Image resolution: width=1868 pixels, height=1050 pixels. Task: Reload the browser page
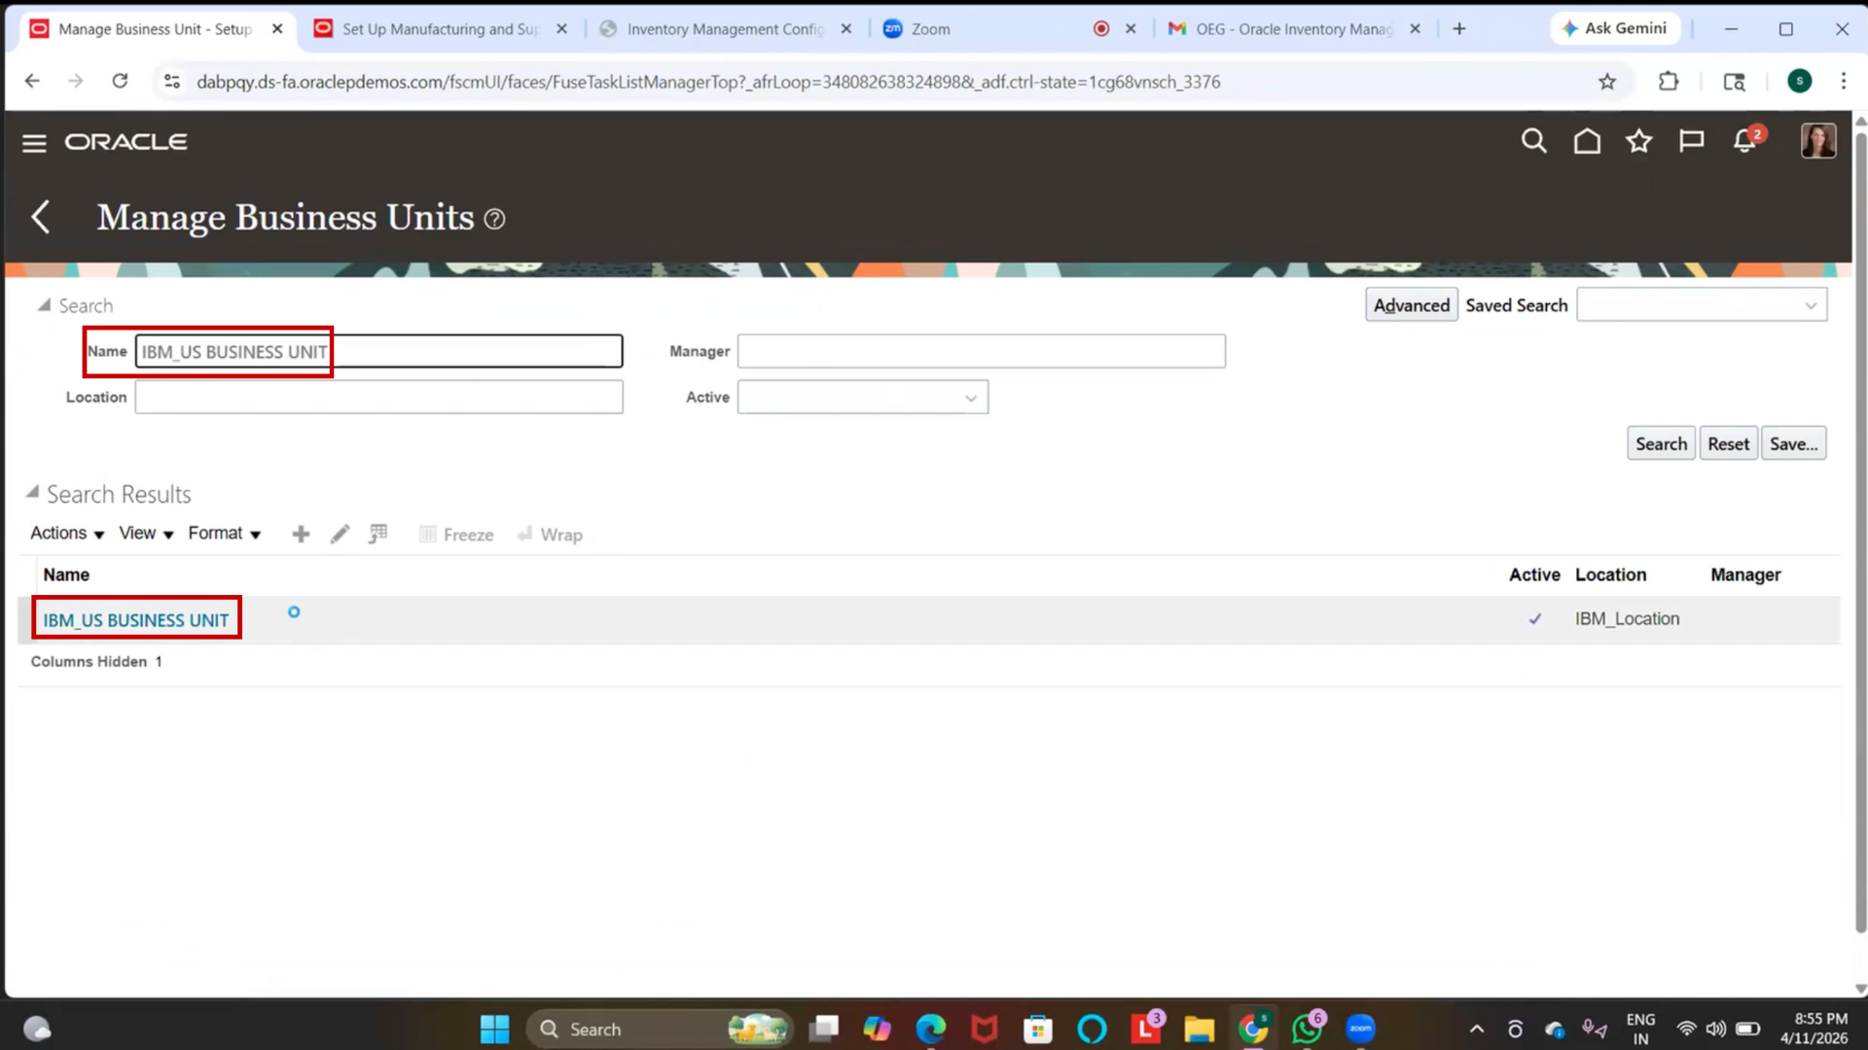[x=120, y=82]
